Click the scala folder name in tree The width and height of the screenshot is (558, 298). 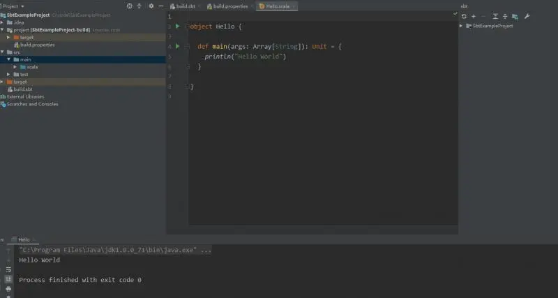coord(32,67)
